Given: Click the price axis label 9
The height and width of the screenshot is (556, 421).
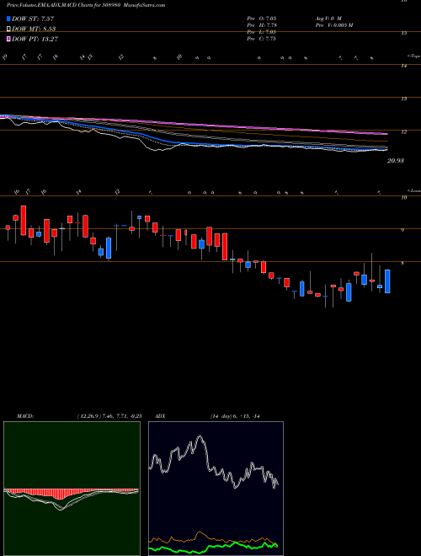Looking at the screenshot, I should (403, 231).
